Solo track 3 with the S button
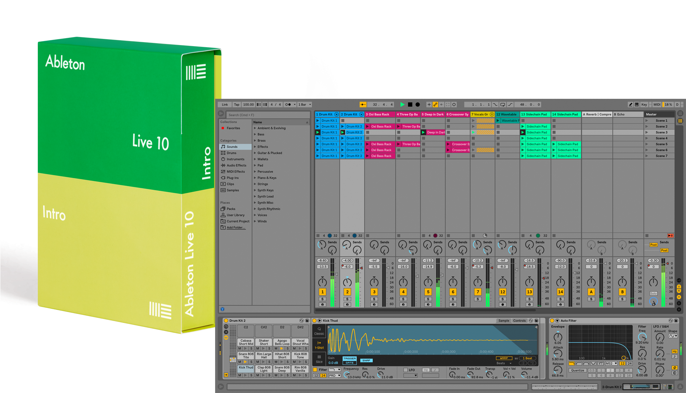Image resolution: width=686 pixels, height=393 pixels. coord(374,299)
